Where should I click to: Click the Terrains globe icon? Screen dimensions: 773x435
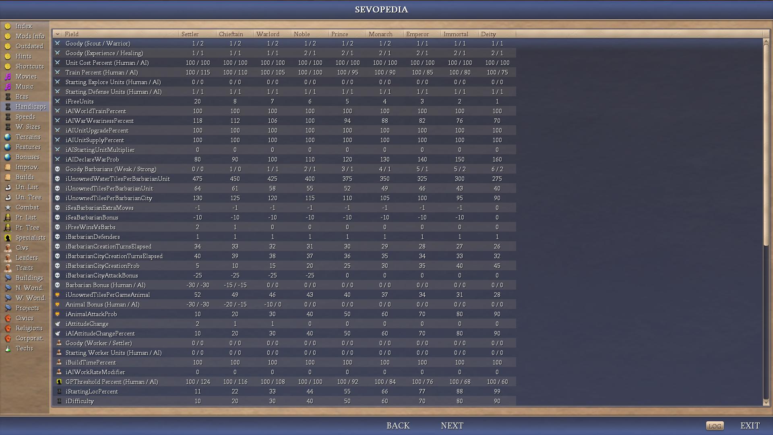tap(8, 137)
